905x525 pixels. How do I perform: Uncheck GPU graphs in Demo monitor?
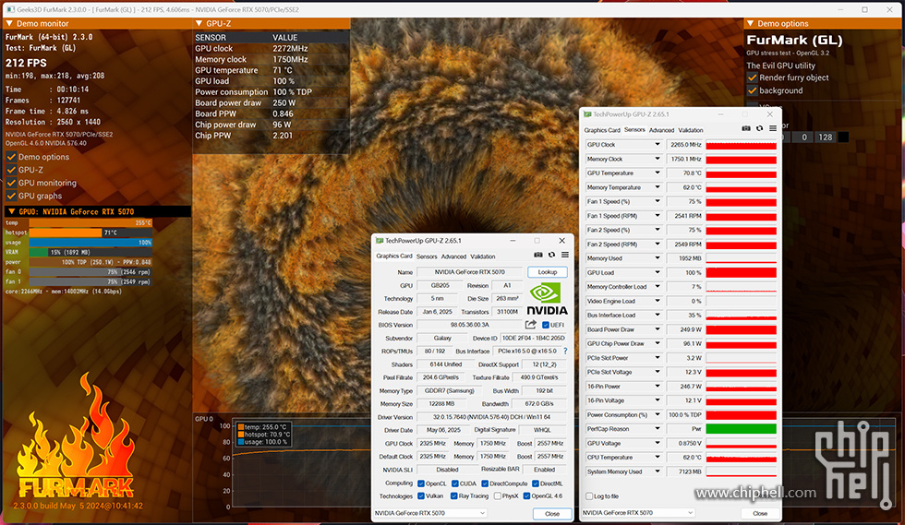click(11, 196)
